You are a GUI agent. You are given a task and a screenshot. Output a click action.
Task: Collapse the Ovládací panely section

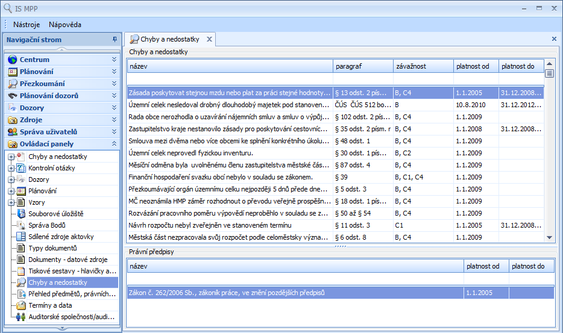pyautogui.click(x=114, y=144)
